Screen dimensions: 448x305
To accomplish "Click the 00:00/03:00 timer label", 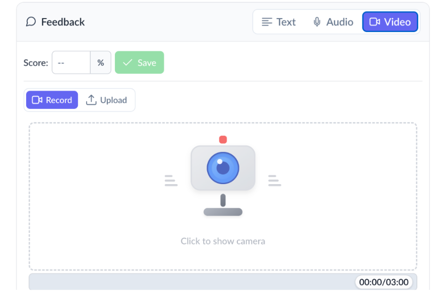I will click(x=384, y=282).
